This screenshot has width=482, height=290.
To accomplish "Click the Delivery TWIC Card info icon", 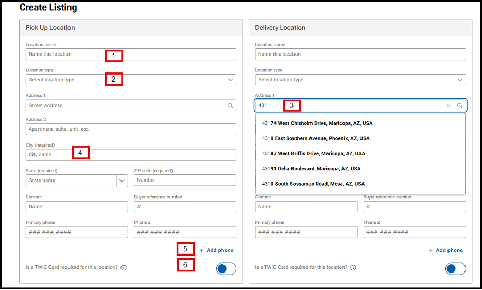I will (x=353, y=268).
